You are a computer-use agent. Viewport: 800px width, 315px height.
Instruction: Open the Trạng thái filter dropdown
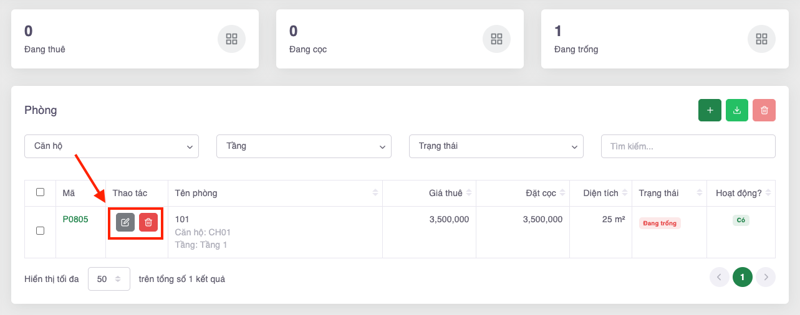496,146
